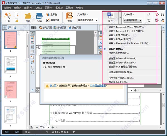This screenshot has width=167, height=136.
Task: Open the Save button dropdown arrow
Action: click(120, 17)
